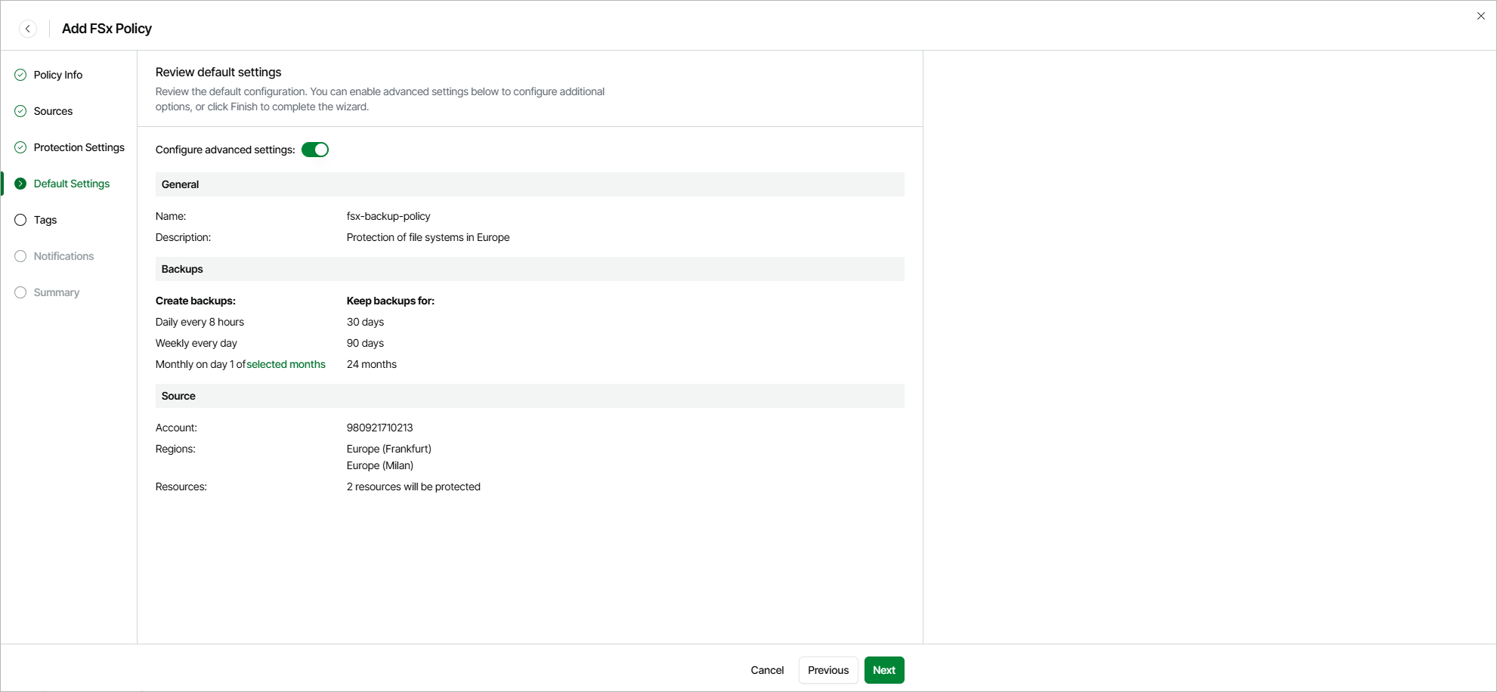This screenshot has width=1497, height=692.
Task: Click the Summary step circle icon
Action: [20, 292]
